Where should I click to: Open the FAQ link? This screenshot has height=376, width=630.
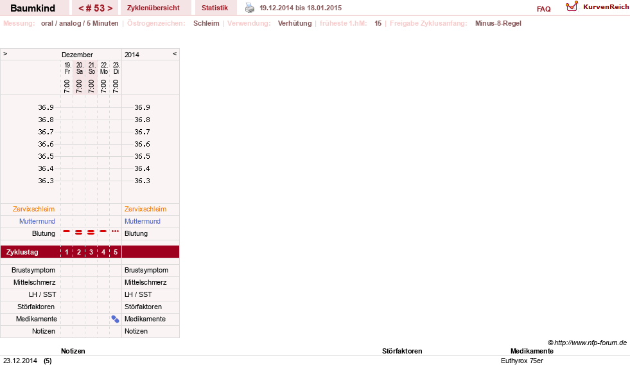point(543,9)
